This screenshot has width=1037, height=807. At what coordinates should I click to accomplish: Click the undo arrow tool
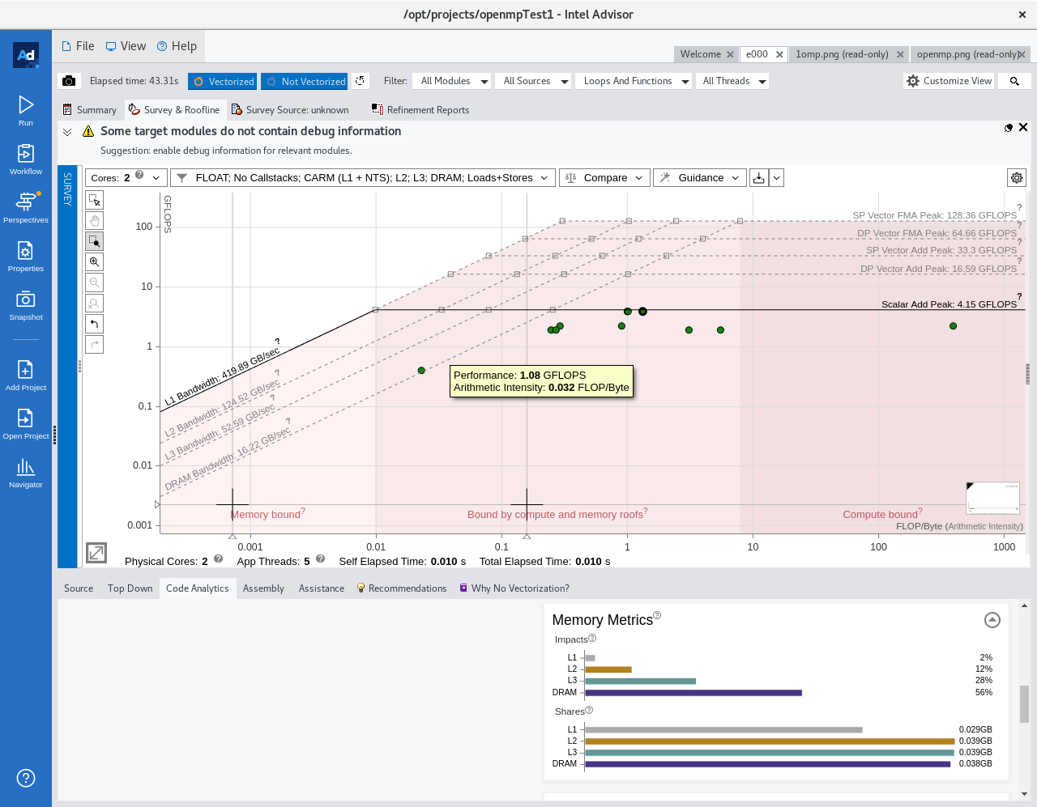(x=95, y=324)
